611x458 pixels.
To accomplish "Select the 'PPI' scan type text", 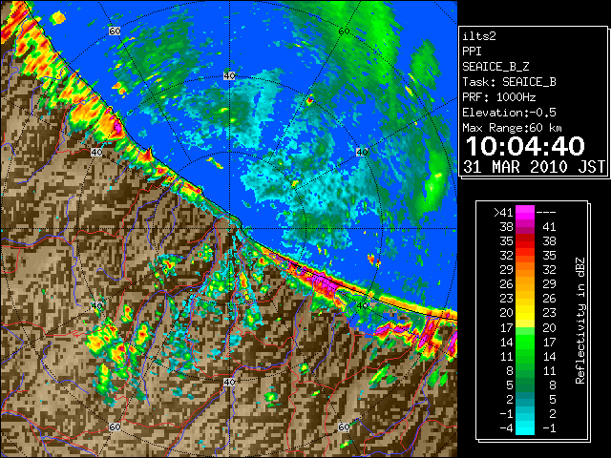I will coord(472,52).
